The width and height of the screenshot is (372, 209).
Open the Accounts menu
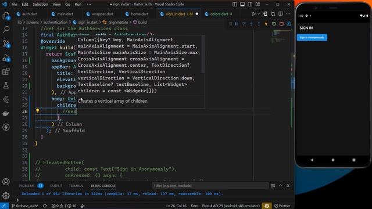pyautogui.click(x=6, y=182)
